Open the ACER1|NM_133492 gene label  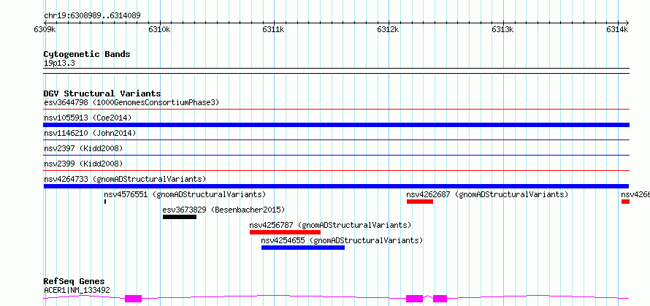click(x=77, y=290)
